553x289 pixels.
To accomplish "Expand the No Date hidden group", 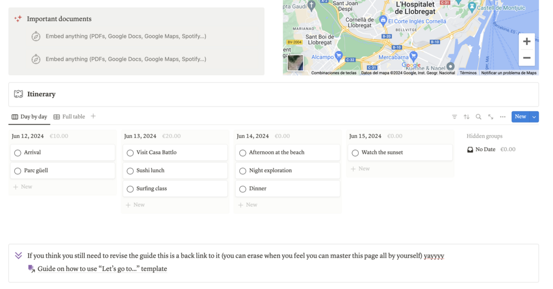I will coord(485,149).
